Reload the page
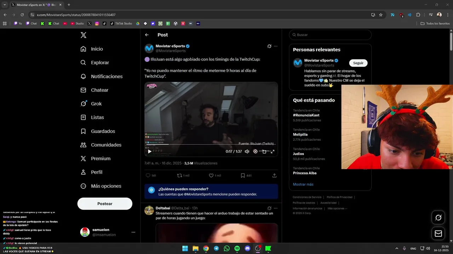Viewport: 453px width, 254px height. (22, 15)
